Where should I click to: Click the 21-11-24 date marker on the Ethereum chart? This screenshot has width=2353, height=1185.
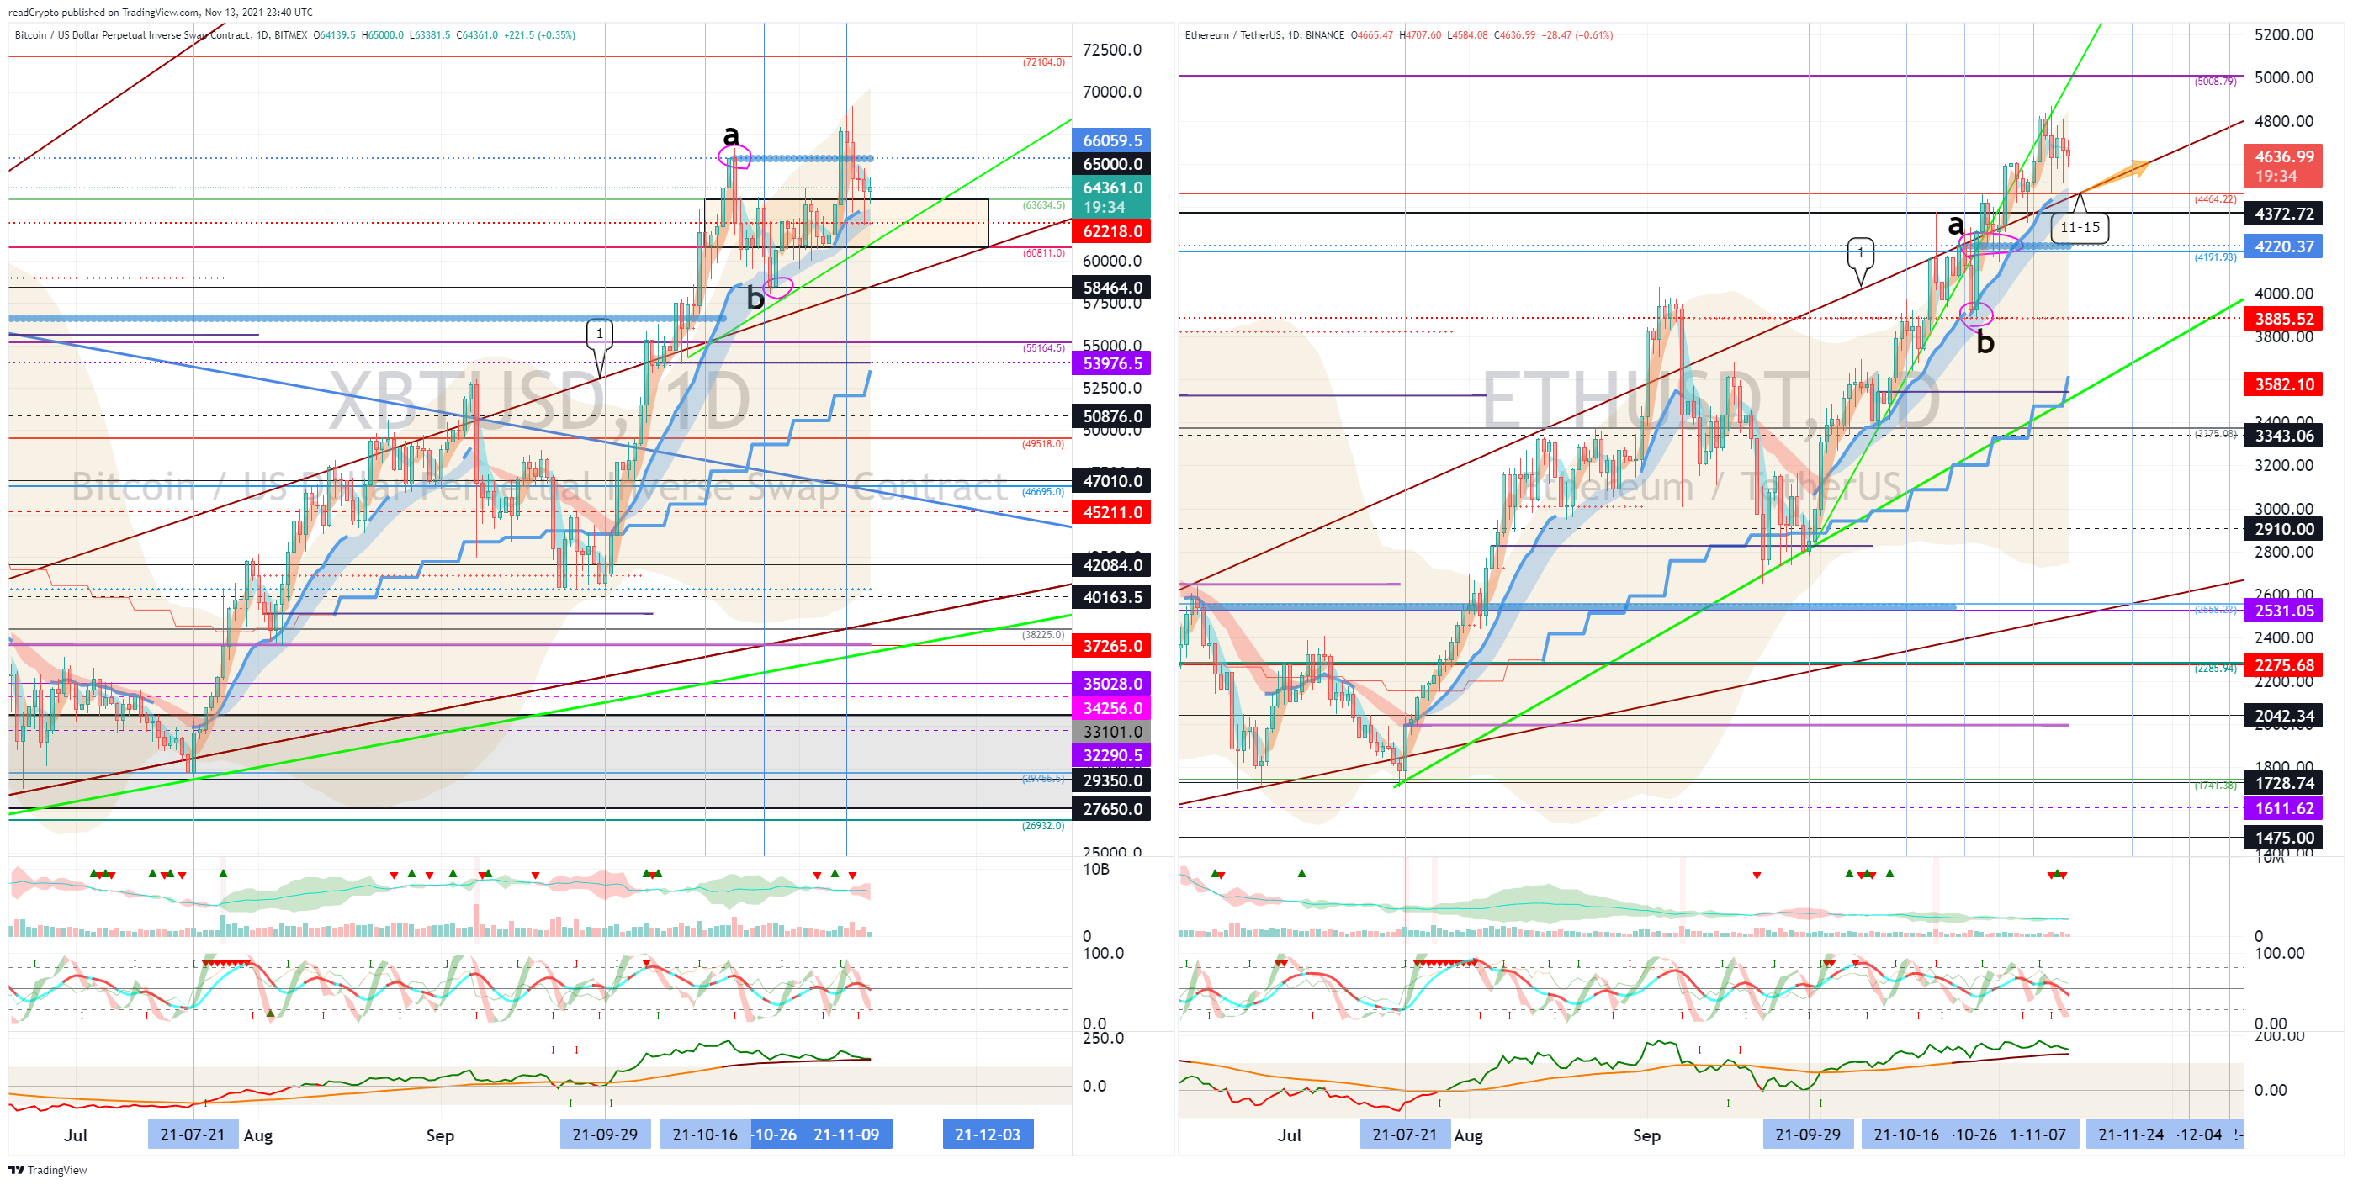(x=2131, y=1135)
